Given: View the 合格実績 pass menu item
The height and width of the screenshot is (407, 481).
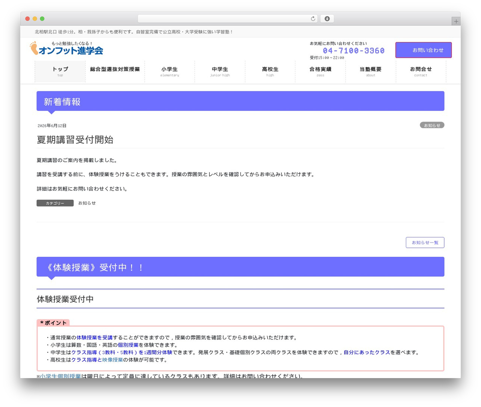Looking at the screenshot, I should [320, 71].
